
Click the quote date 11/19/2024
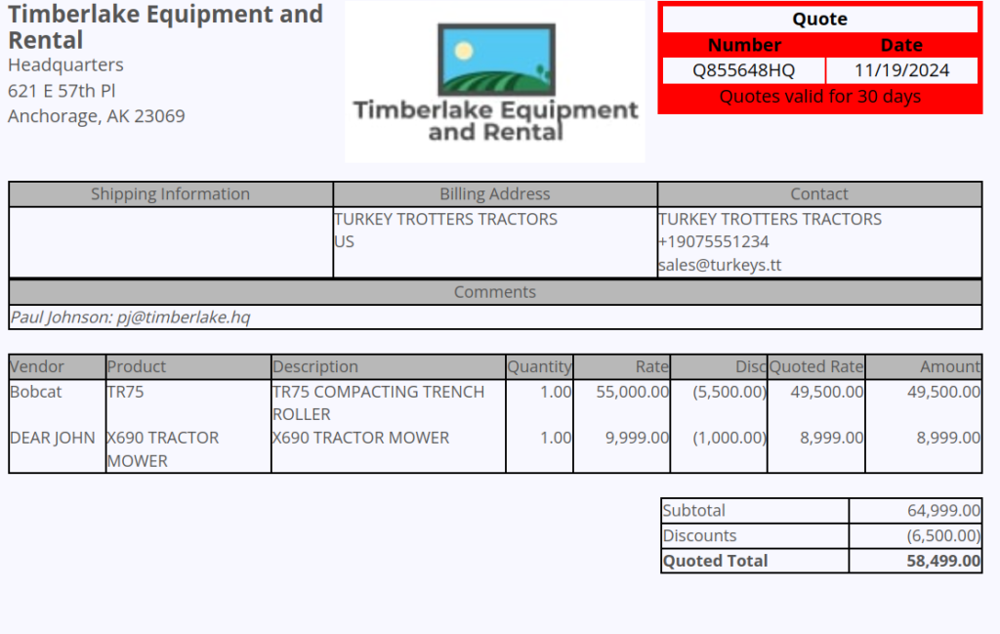tap(901, 70)
